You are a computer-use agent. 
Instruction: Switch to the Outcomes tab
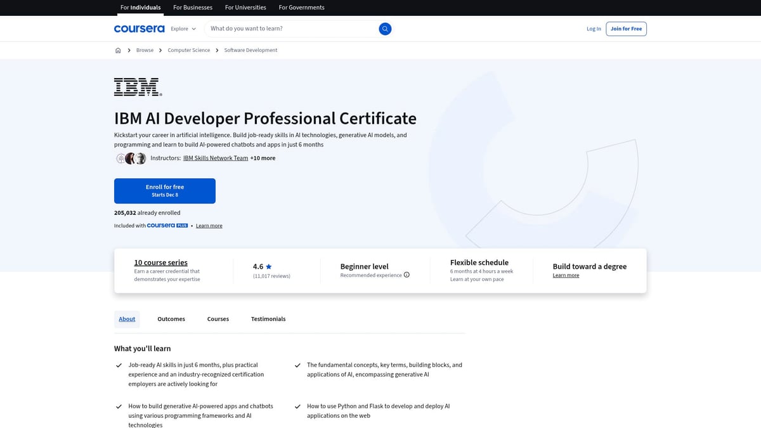click(171, 319)
